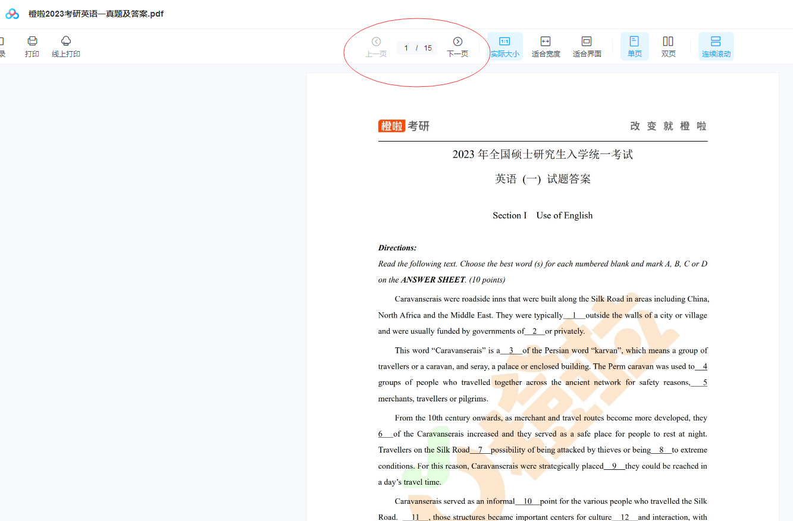Set zoom to actual size (实际大小)

point(504,46)
